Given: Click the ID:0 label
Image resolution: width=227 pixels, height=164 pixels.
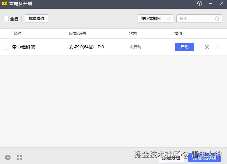Looking at the screenshot, I should [100, 47].
